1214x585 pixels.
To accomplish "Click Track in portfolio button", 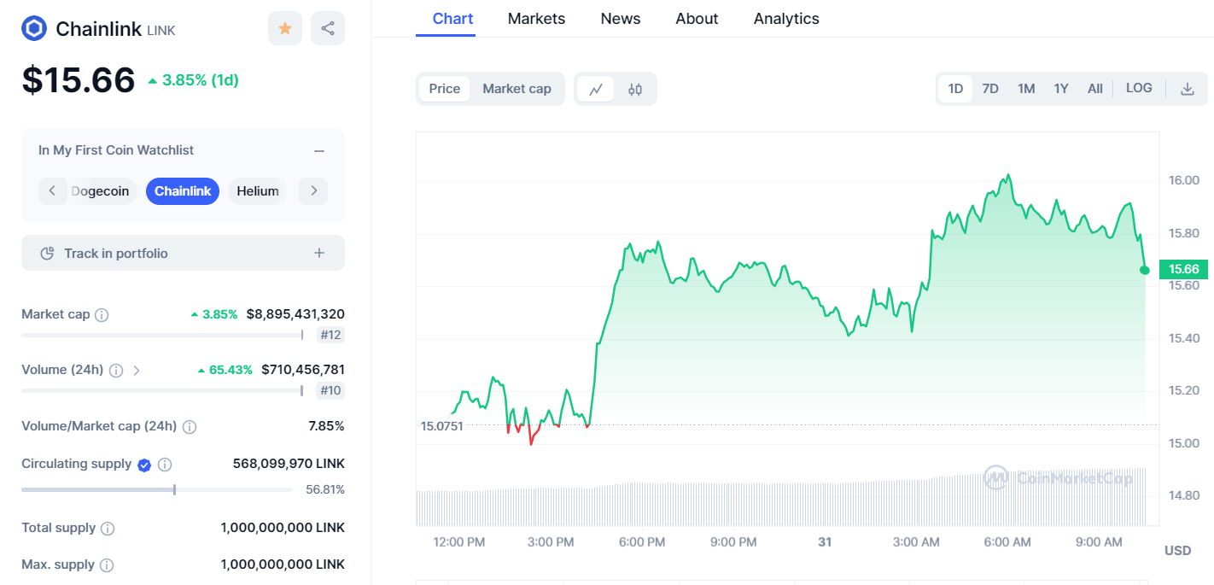I will point(183,253).
